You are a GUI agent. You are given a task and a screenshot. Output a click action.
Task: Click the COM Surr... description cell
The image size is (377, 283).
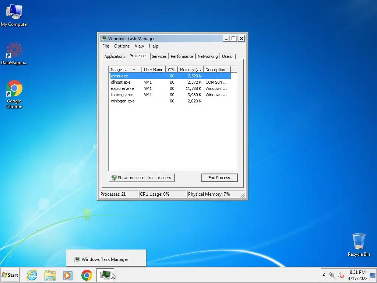[x=216, y=82]
